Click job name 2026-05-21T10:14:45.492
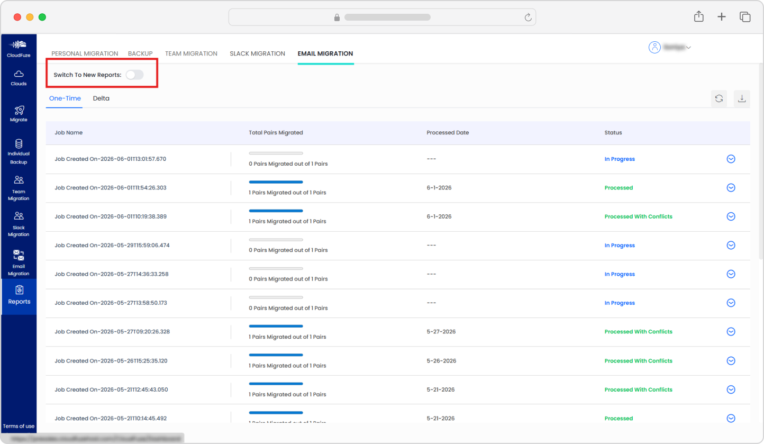Viewport: 764px width, 444px height. [111, 418]
